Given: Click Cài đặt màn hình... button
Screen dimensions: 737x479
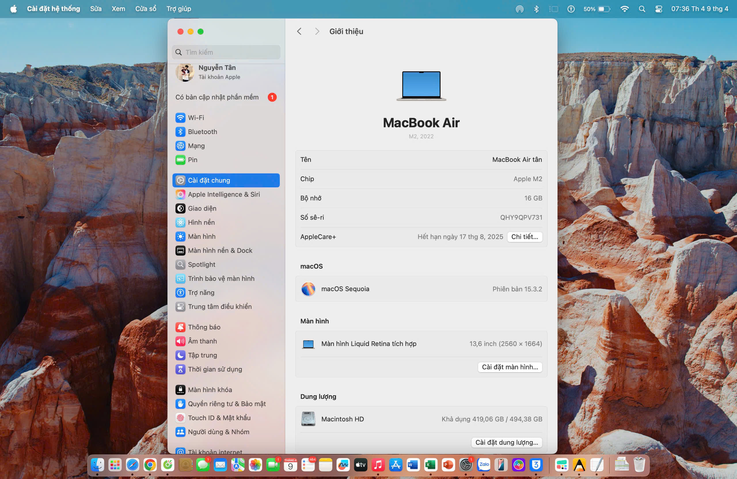Looking at the screenshot, I should [510, 367].
